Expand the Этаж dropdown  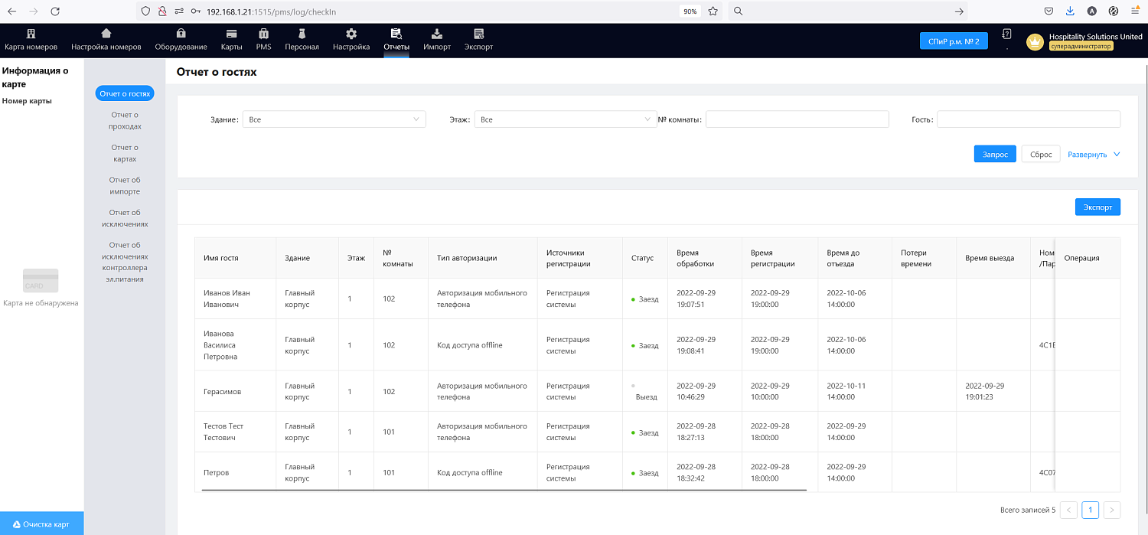tap(563, 119)
